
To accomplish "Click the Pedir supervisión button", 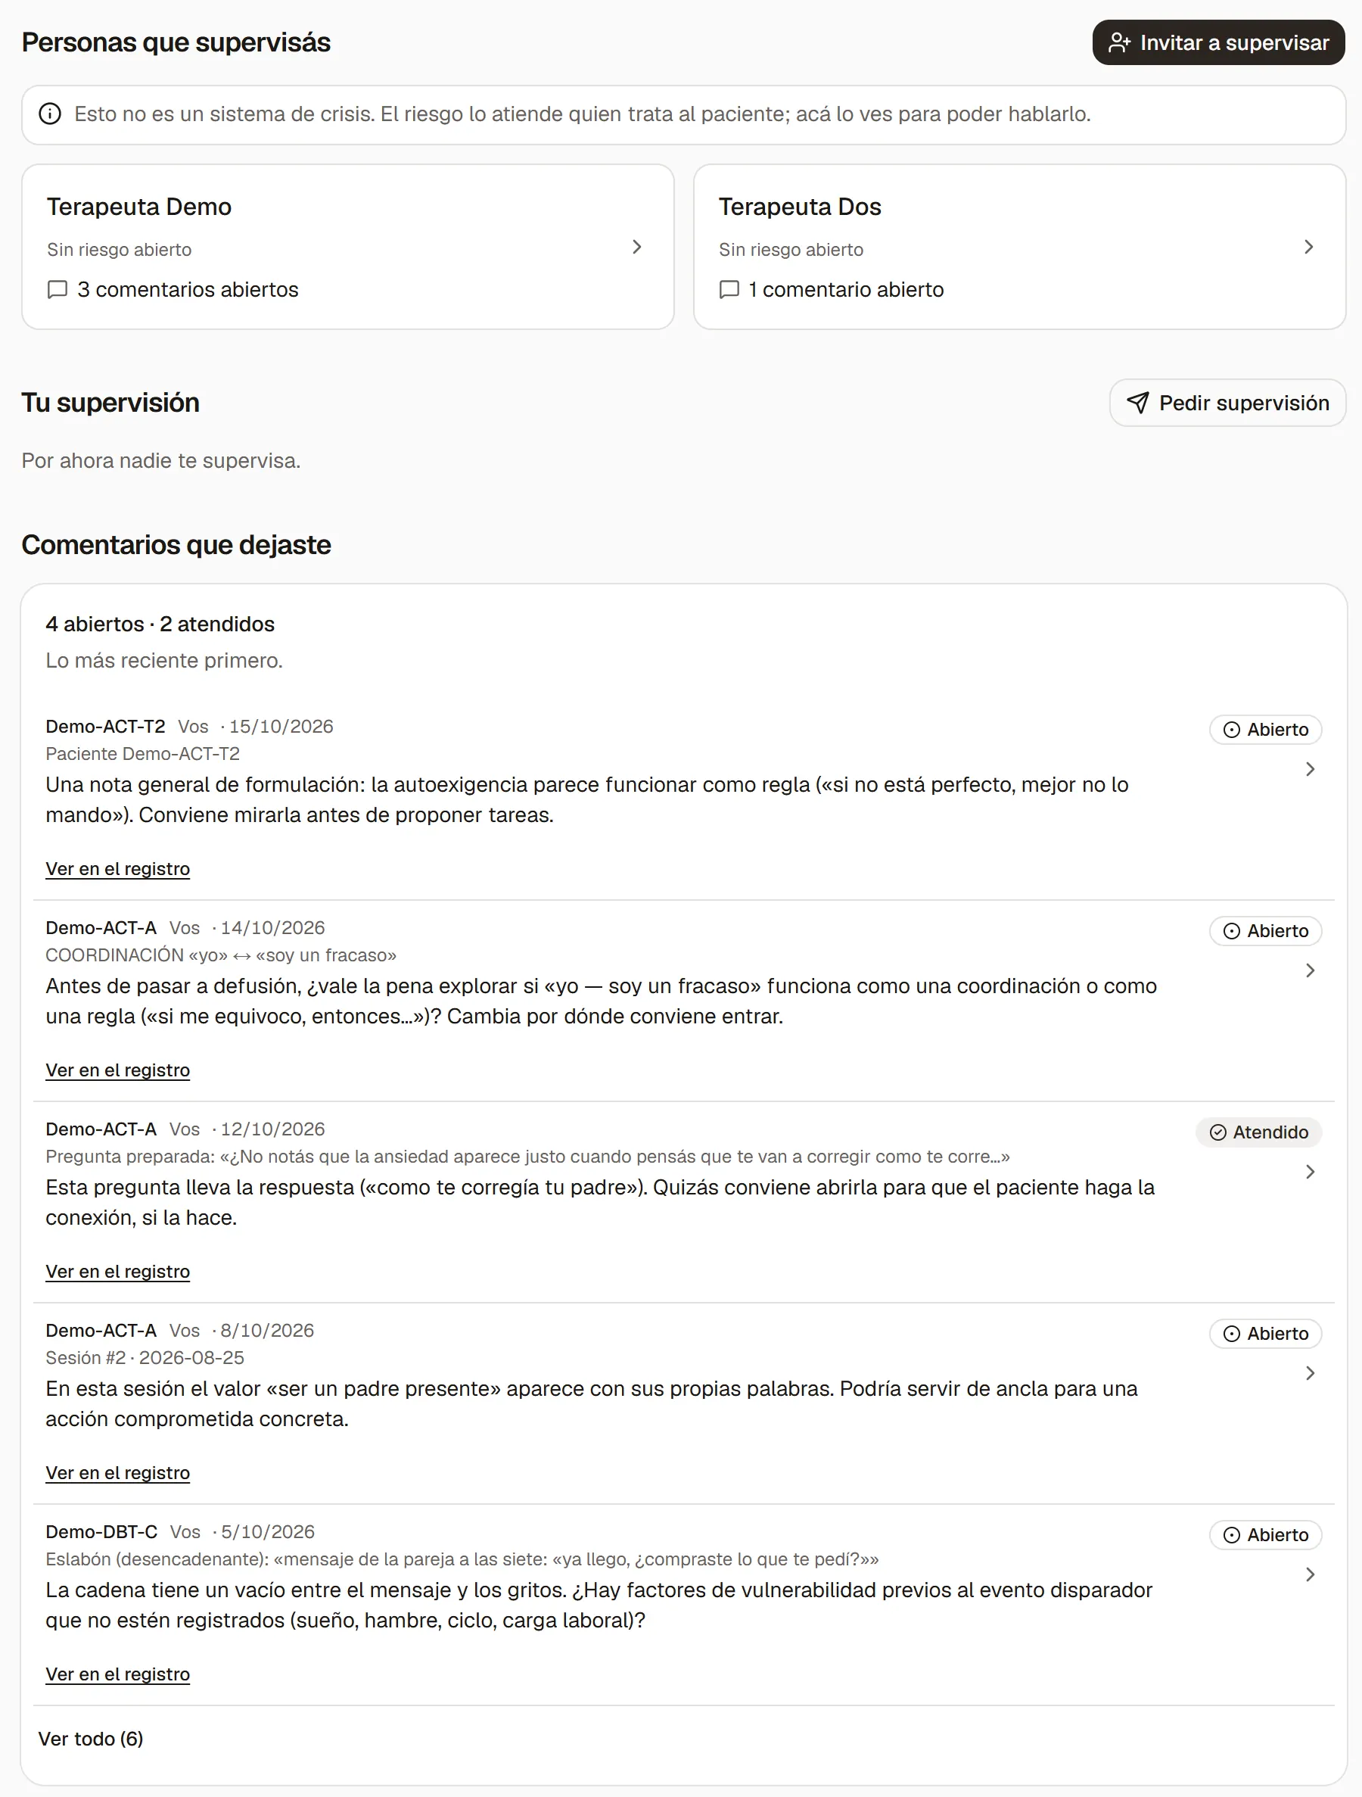I will [x=1227, y=403].
